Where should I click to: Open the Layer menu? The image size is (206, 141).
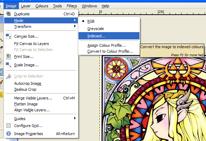pyautogui.click(x=26, y=6)
